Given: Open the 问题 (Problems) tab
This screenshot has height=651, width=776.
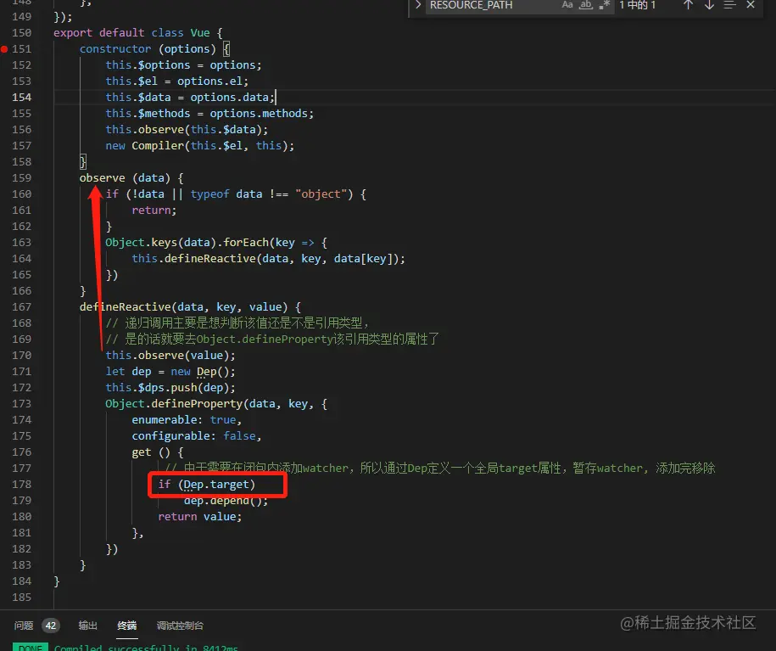Looking at the screenshot, I should (x=23, y=626).
